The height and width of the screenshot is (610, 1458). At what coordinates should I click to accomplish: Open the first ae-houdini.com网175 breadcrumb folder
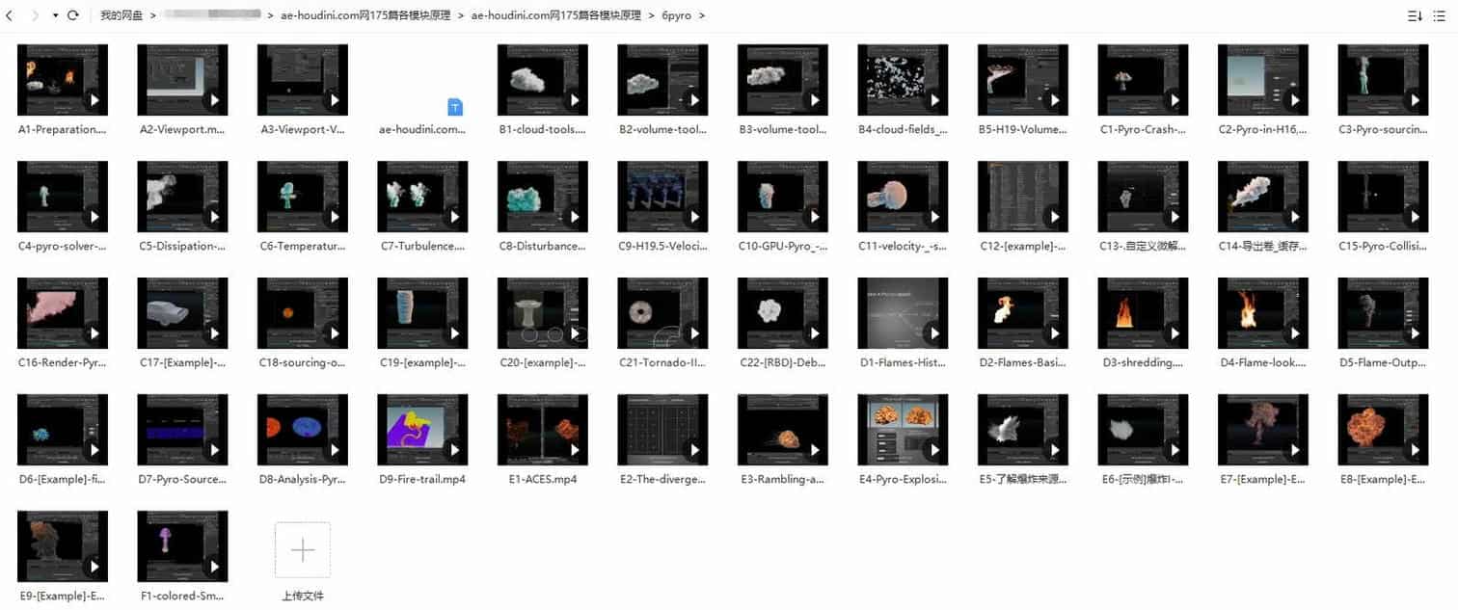click(x=364, y=16)
